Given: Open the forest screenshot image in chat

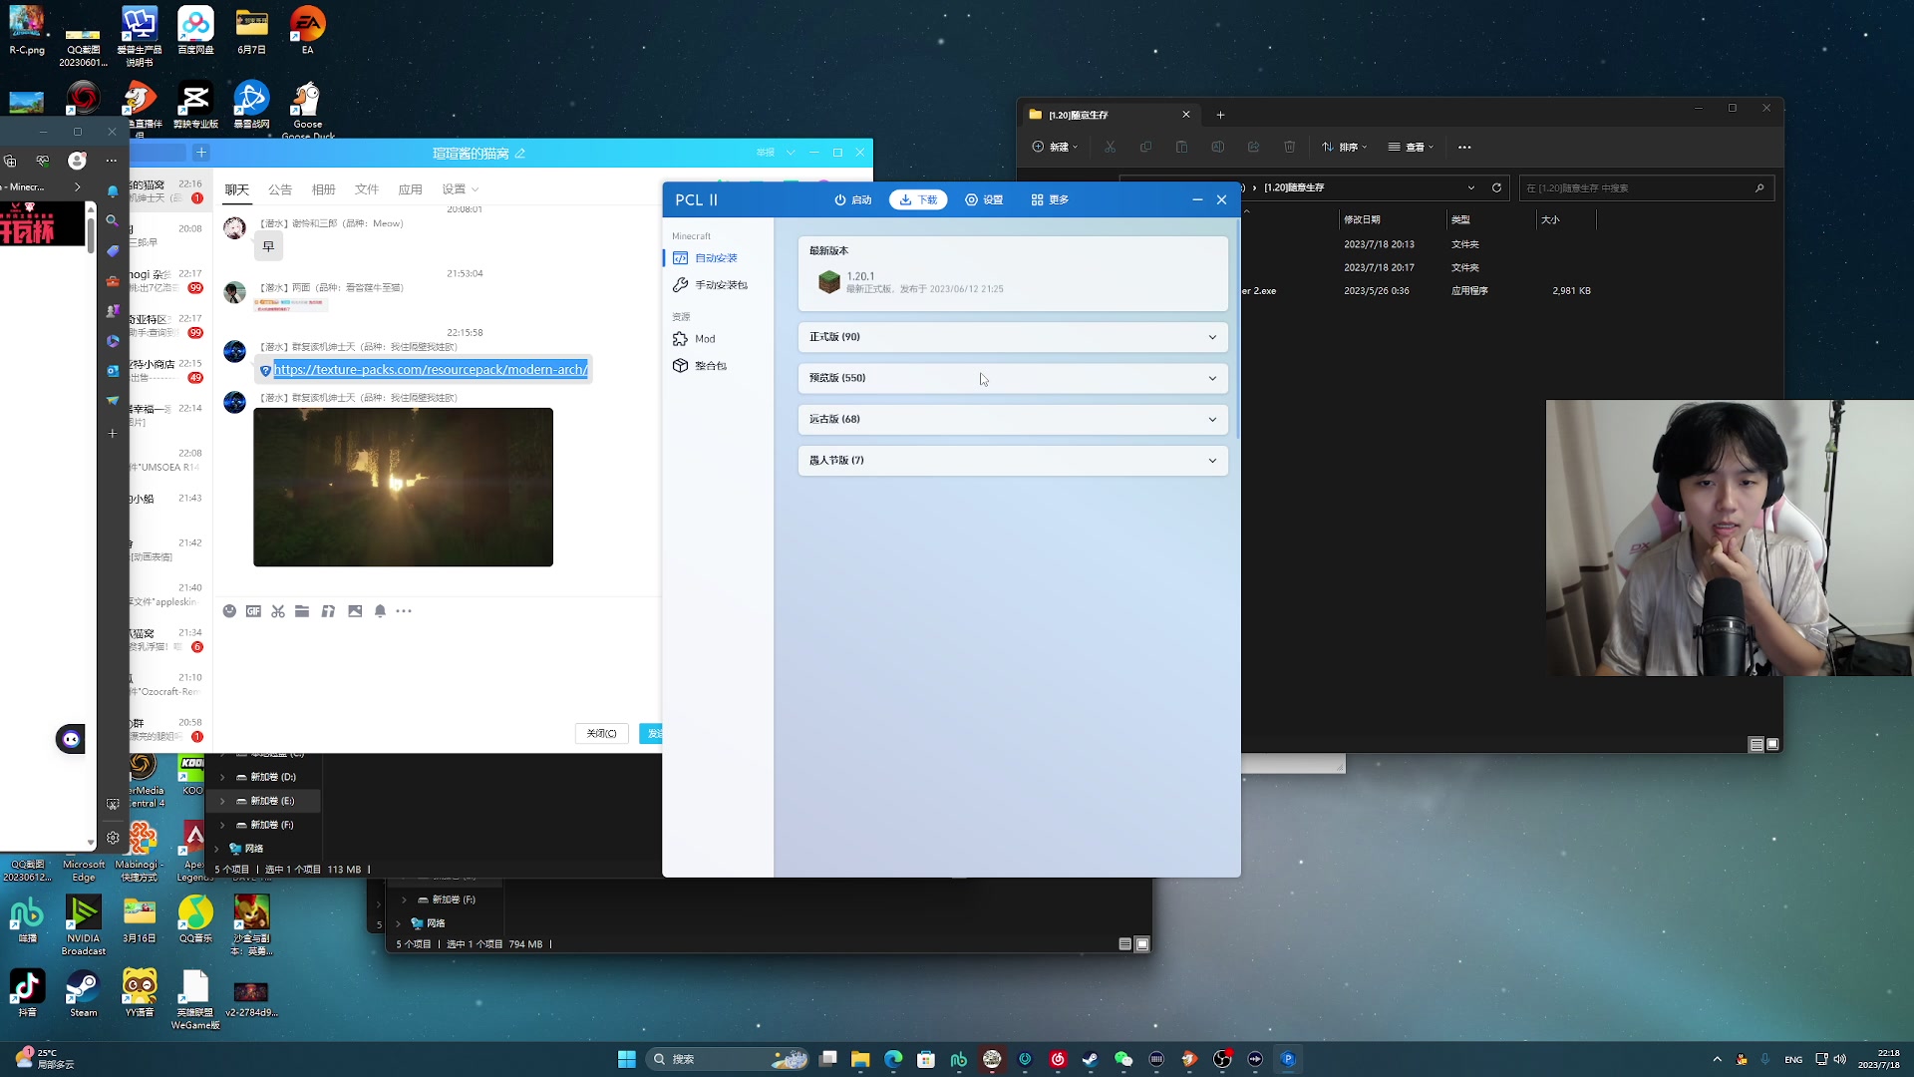Looking at the screenshot, I should 403,487.
